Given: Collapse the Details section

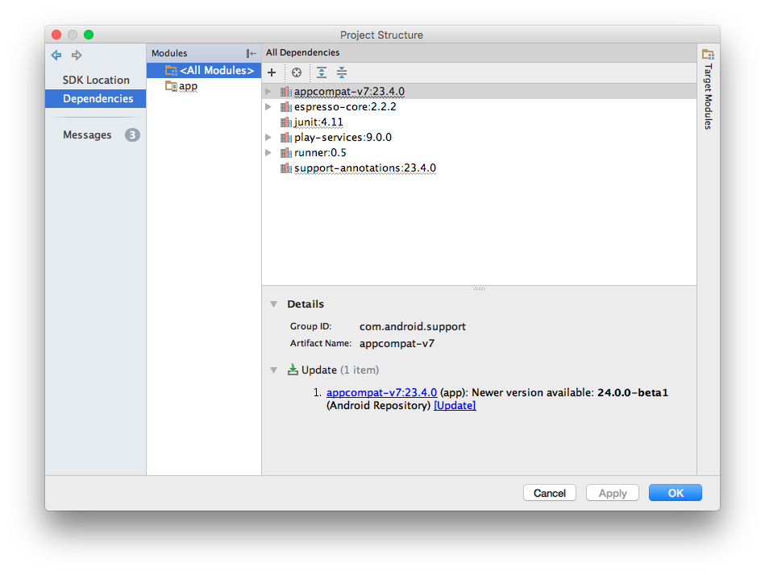Looking at the screenshot, I should [x=273, y=304].
